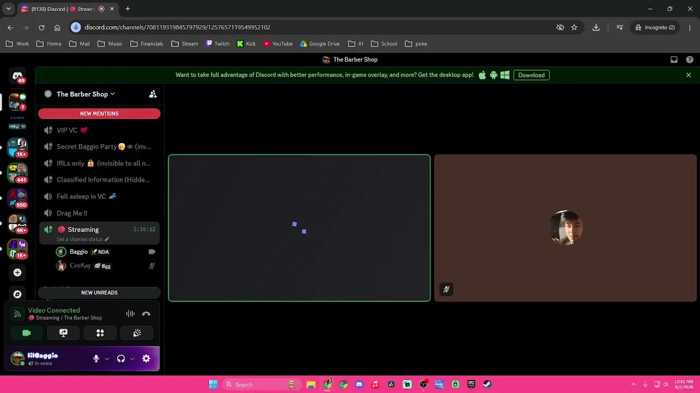Click the Windows taskbar Search box
The image size is (700, 393).
click(x=261, y=385)
